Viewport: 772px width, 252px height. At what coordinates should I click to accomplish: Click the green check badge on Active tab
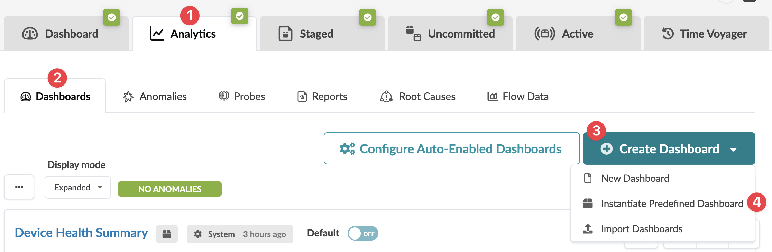pyautogui.click(x=623, y=17)
